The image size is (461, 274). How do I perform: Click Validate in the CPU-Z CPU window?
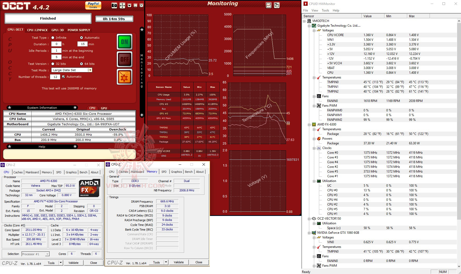[x=73, y=263]
